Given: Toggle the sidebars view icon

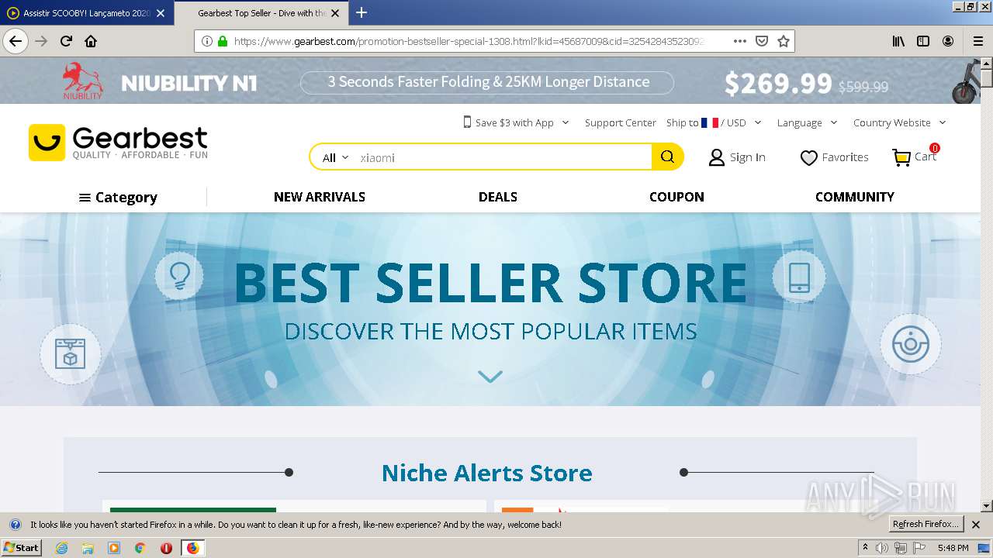Looking at the screenshot, I should (923, 41).
